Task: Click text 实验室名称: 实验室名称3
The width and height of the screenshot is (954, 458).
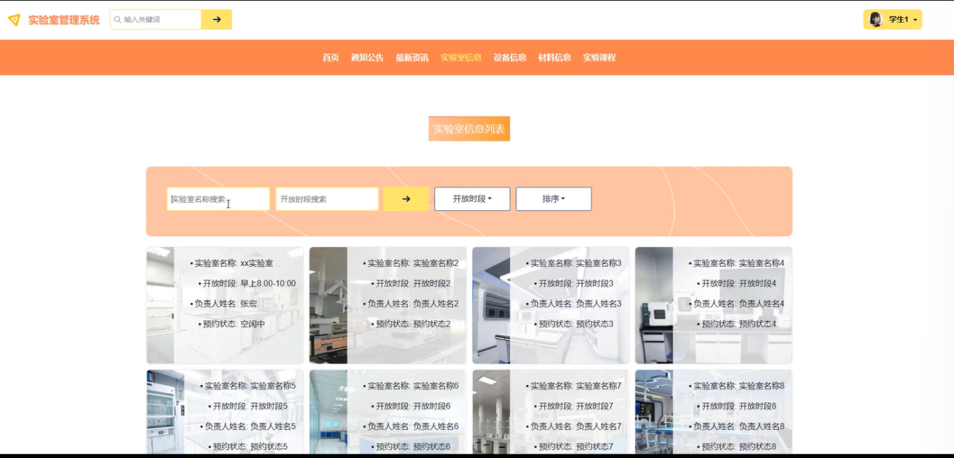Action: point(576,263)
